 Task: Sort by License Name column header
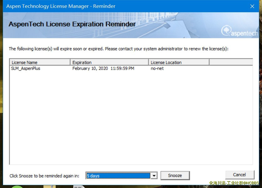[x=40, y=62]
